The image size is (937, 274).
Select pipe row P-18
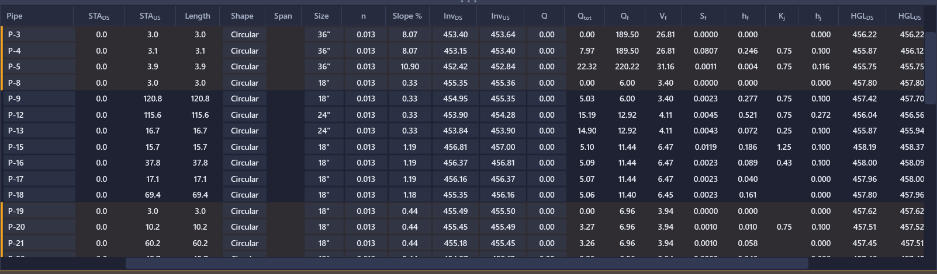(39, 195)
